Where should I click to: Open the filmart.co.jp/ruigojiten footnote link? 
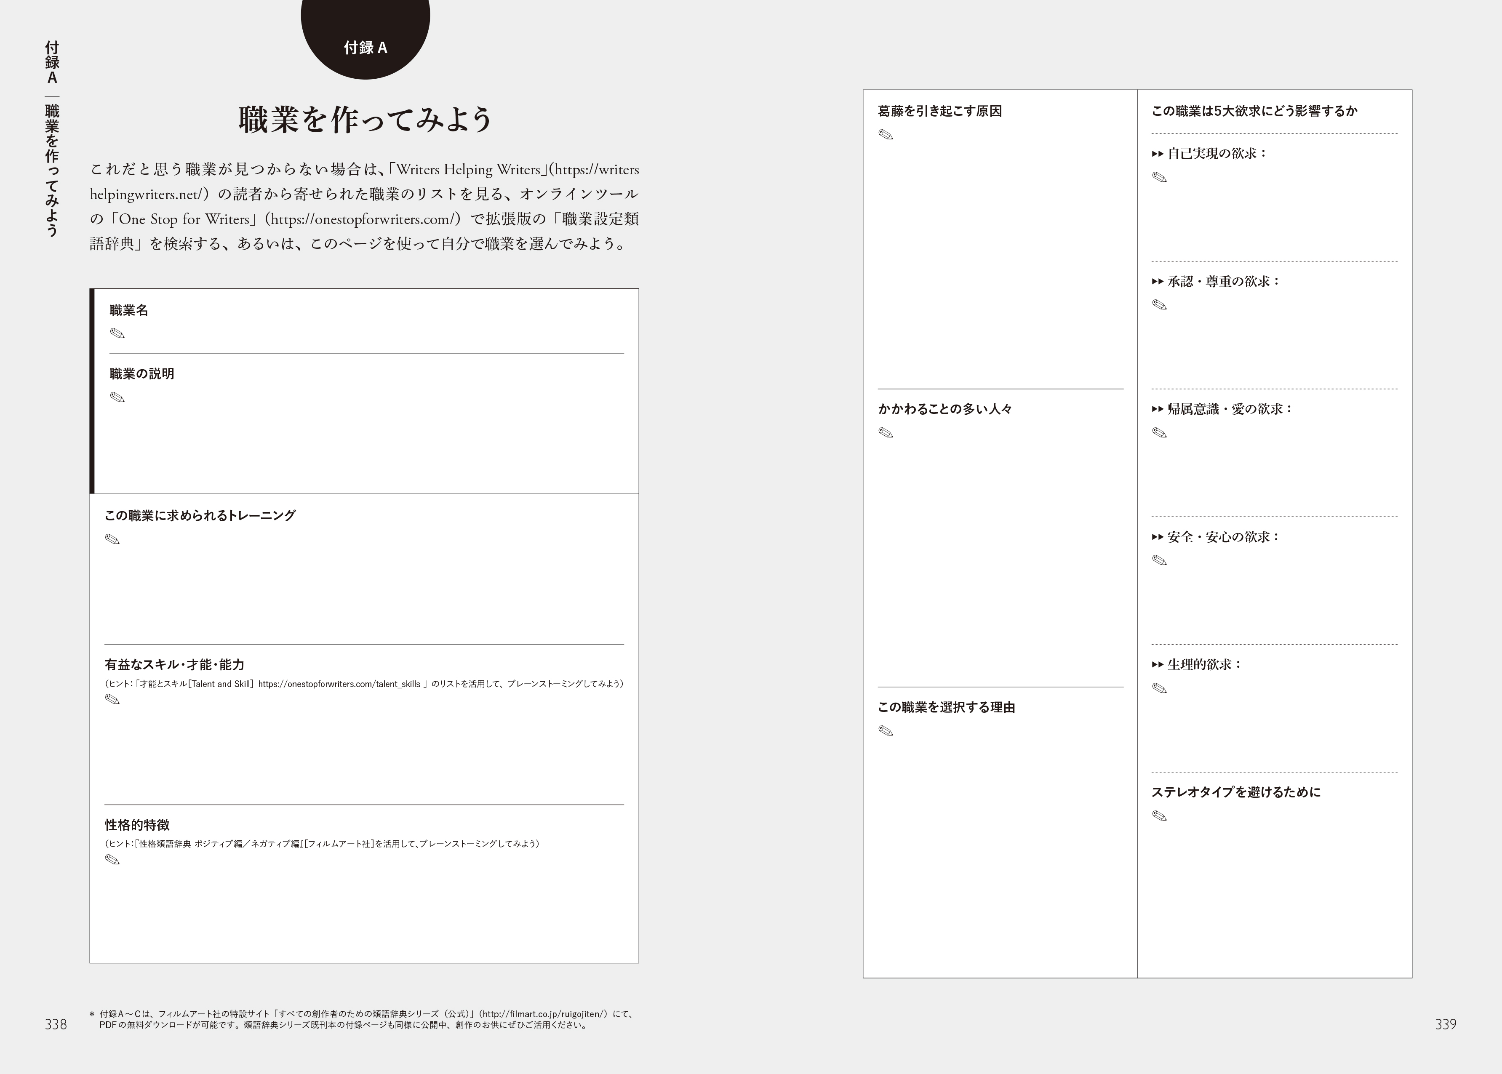coord(544,1014)
